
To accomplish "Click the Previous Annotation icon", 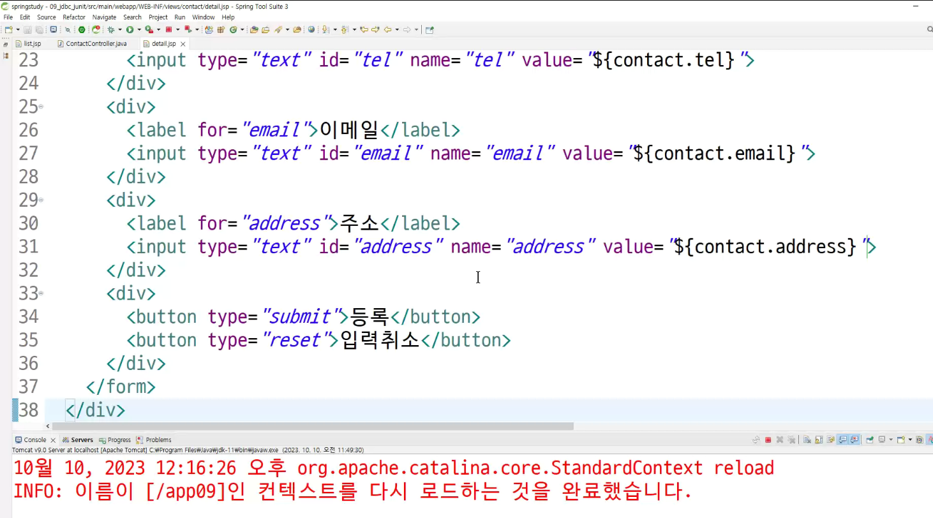I will click(345, 29).
